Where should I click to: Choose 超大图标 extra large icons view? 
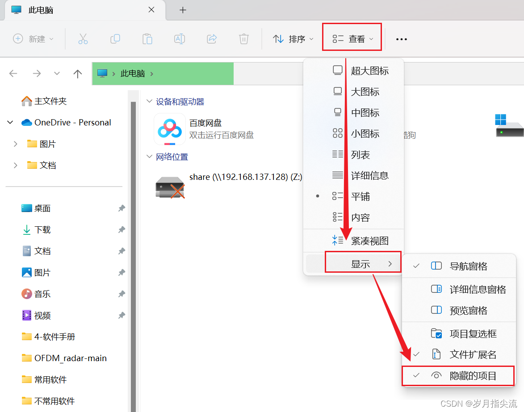[x=353, y=71]
